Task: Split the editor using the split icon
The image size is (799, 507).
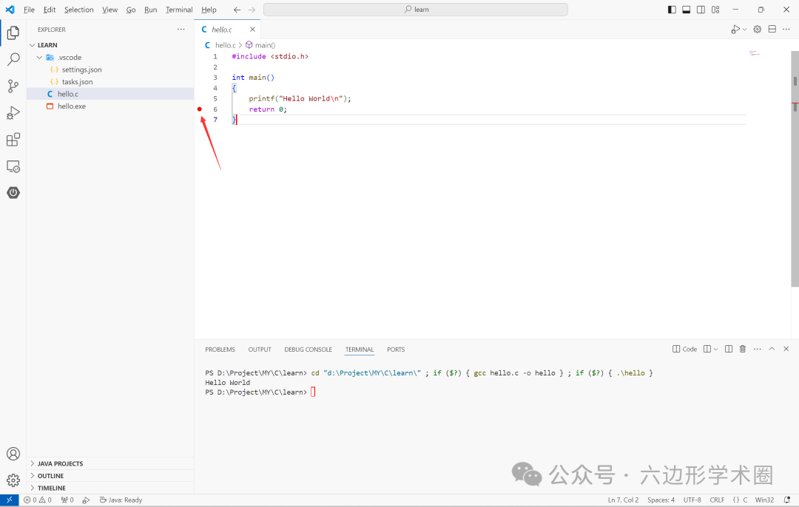Action: coord(772,29)
